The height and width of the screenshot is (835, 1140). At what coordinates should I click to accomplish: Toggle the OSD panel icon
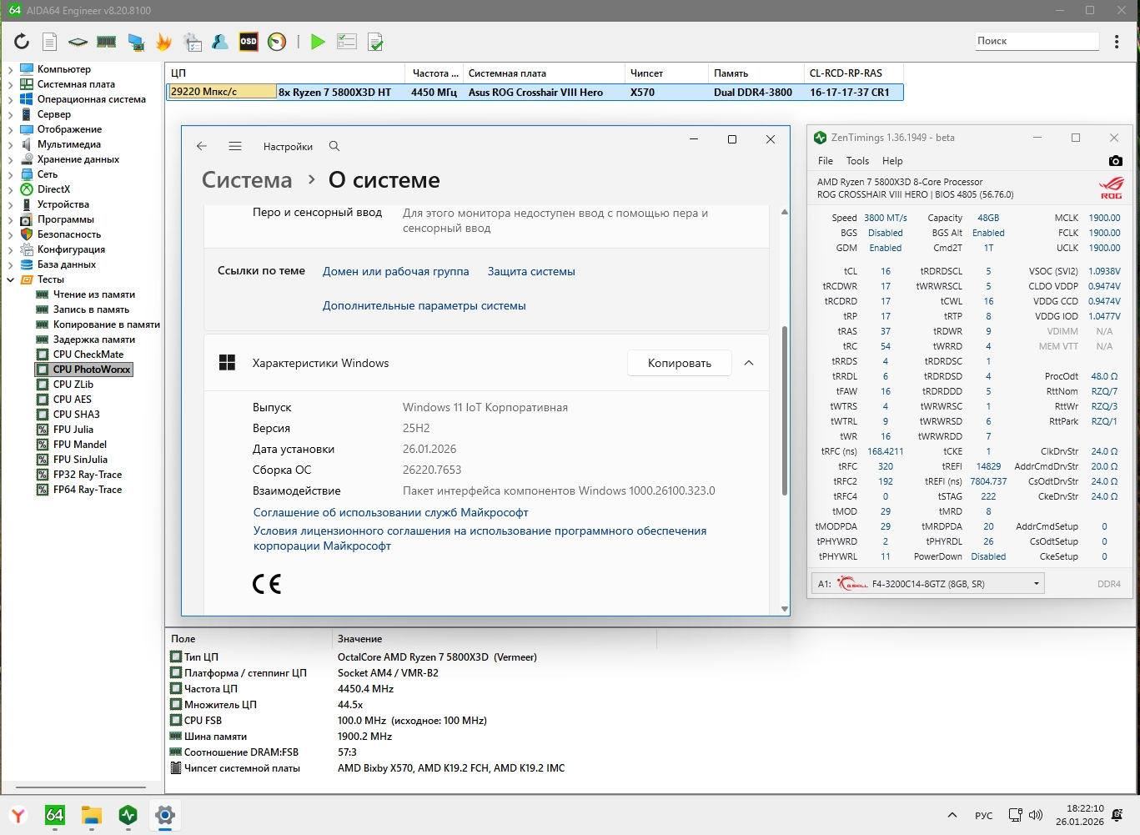point(249,41)
